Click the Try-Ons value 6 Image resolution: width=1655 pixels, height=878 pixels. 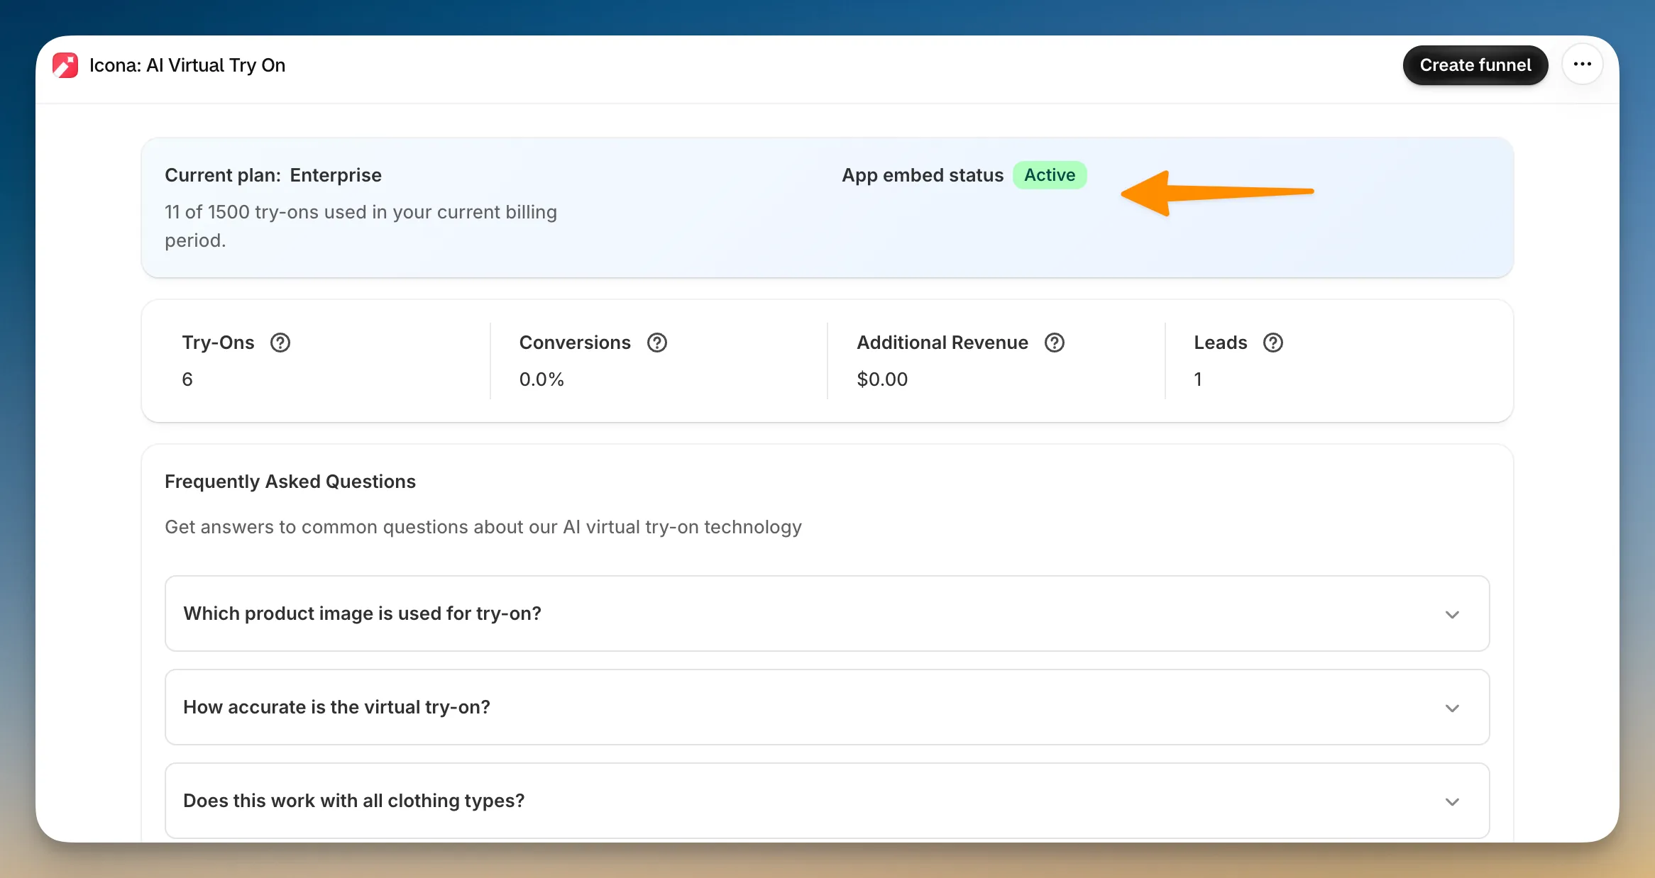(x=187, y=379)
